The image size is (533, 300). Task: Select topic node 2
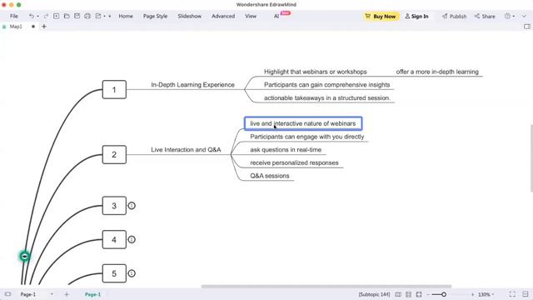pyautogui.click(x=114, y=154)
